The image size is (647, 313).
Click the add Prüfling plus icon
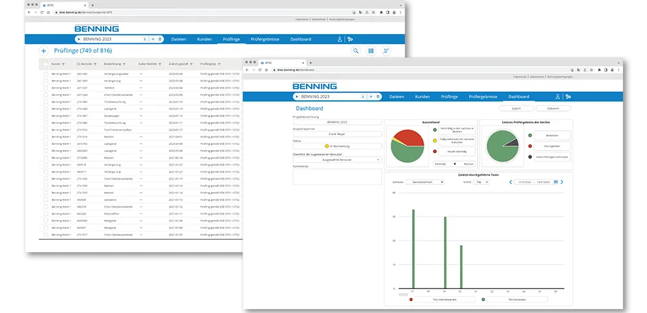[43, 50]
